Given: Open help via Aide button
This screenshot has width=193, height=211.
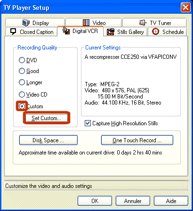Looking at the screenshot, I should pyautogui.click(x=171, y=201).
